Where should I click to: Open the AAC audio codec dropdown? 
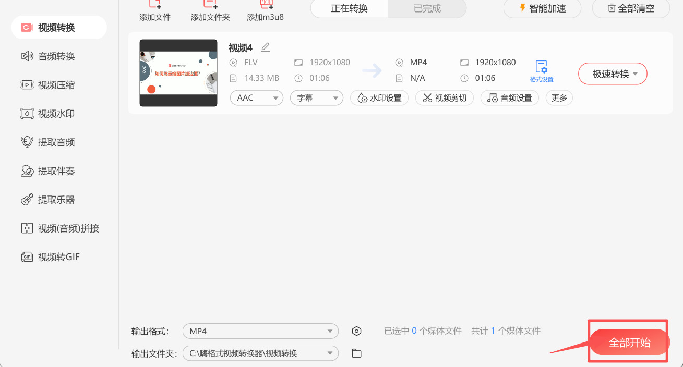coord(256,97)
